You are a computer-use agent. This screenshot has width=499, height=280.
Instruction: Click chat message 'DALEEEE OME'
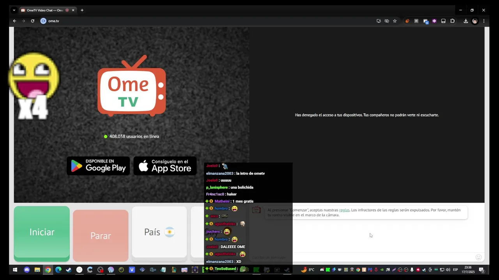click(x=233, y=247)
